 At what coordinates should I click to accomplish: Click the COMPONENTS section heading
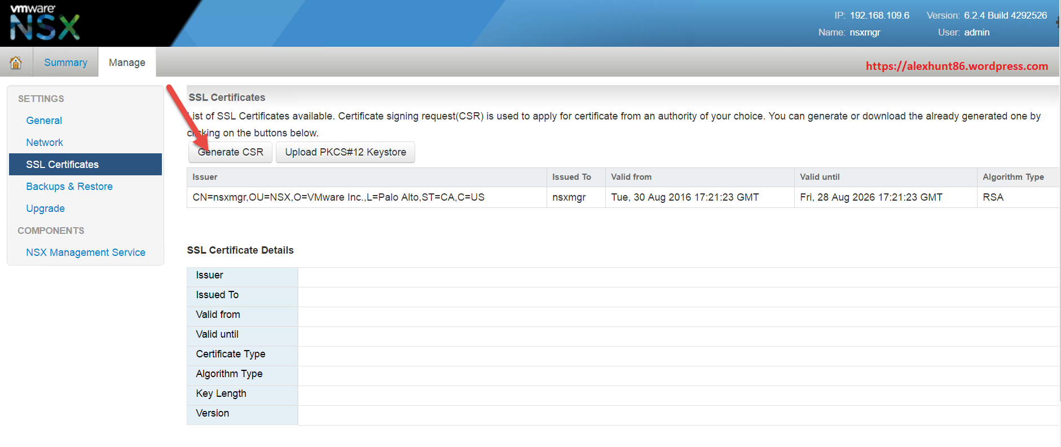click(x=51, y=231)
